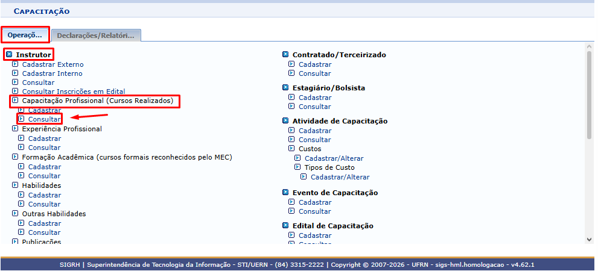Open Cadastrar under Capacitação Profissional (Cursos Realizados)
Image resolution: width=598 pixels, height=271 pixels.
click(x=45, y=110)
